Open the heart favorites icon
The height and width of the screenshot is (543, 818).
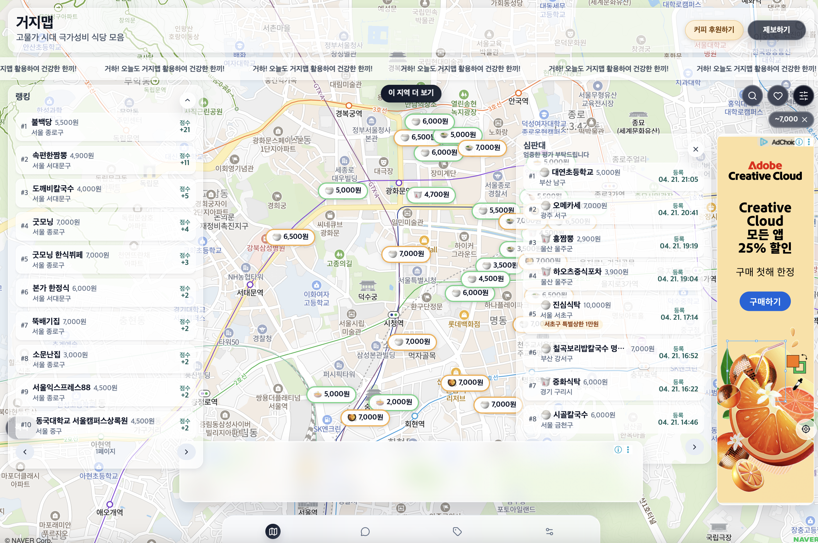[x=778, y=95]
